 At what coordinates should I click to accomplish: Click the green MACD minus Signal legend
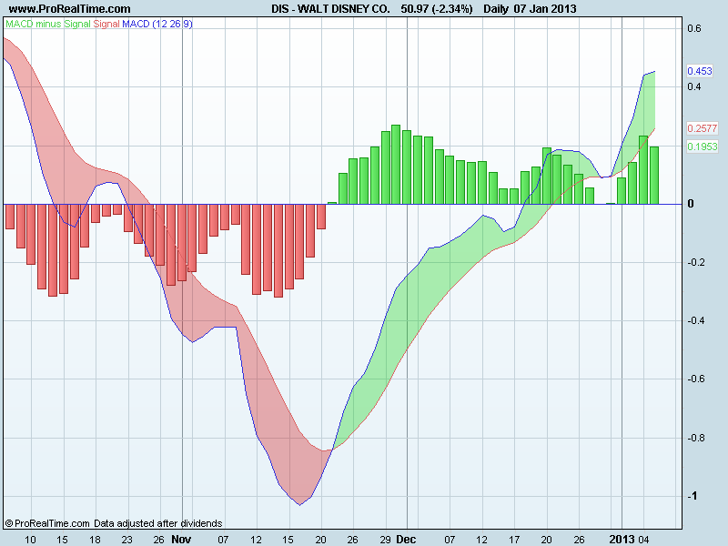[x=48, y=24]
